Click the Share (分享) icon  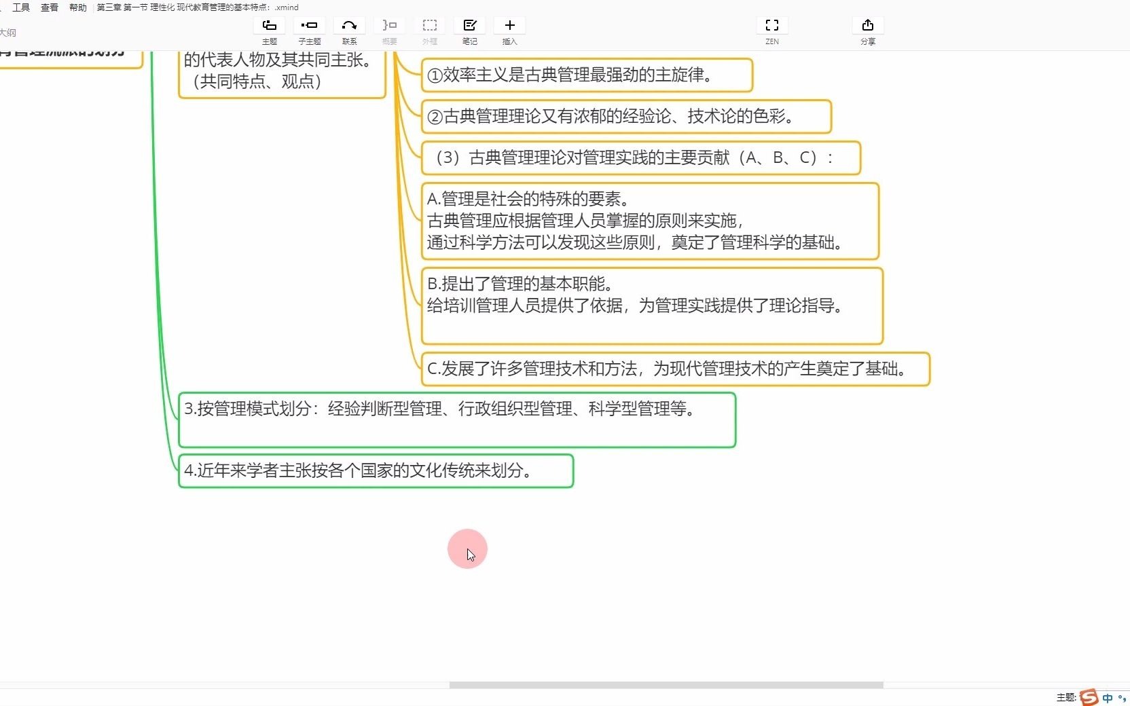point(868,26)
